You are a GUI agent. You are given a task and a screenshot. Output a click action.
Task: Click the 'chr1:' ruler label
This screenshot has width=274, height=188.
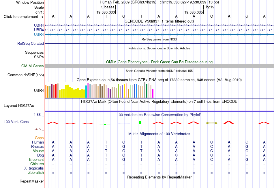point(40,12)
